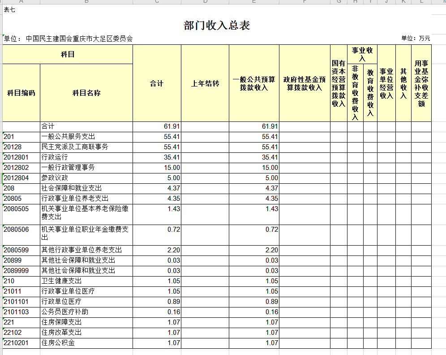Select the 事业收入 merged header cell
Screen dimensions: 446x355
362,54
